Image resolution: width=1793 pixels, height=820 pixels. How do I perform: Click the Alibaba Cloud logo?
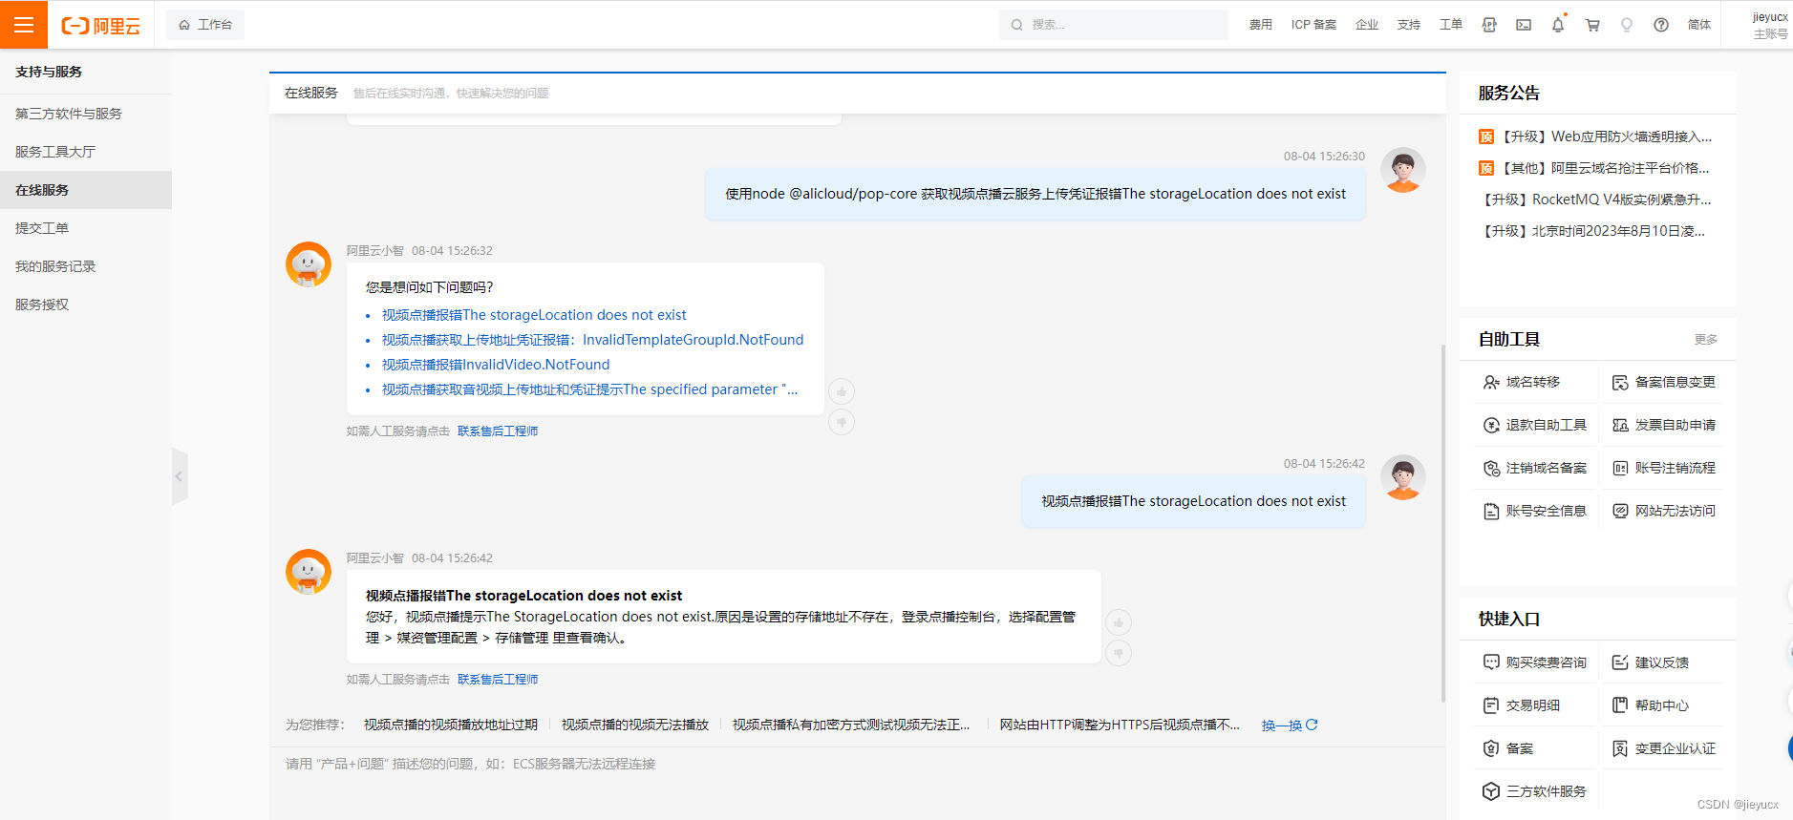point(100,26)
